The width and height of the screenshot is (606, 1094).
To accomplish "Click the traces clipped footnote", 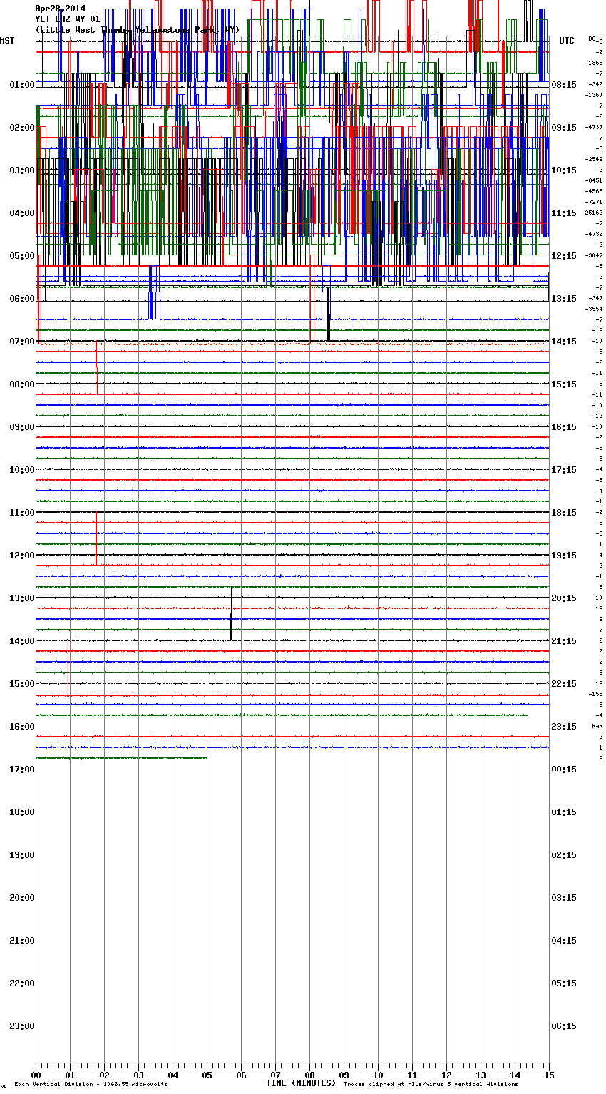I will click(431, 1085).
